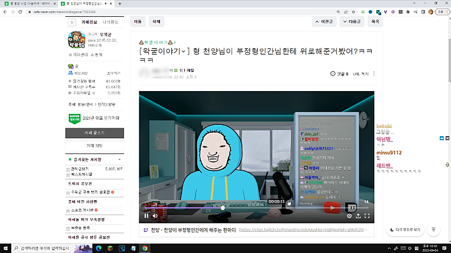The image size is (451, 253).
Task: Show hidden system tray icons chevron
Action: pos(389,249)
